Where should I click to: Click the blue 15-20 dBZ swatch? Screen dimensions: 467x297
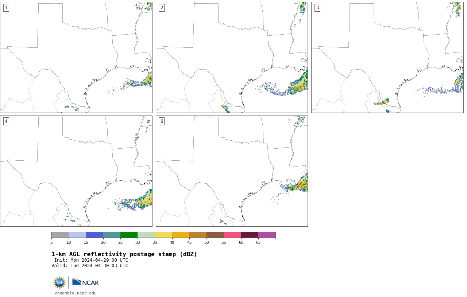point(94,235)
